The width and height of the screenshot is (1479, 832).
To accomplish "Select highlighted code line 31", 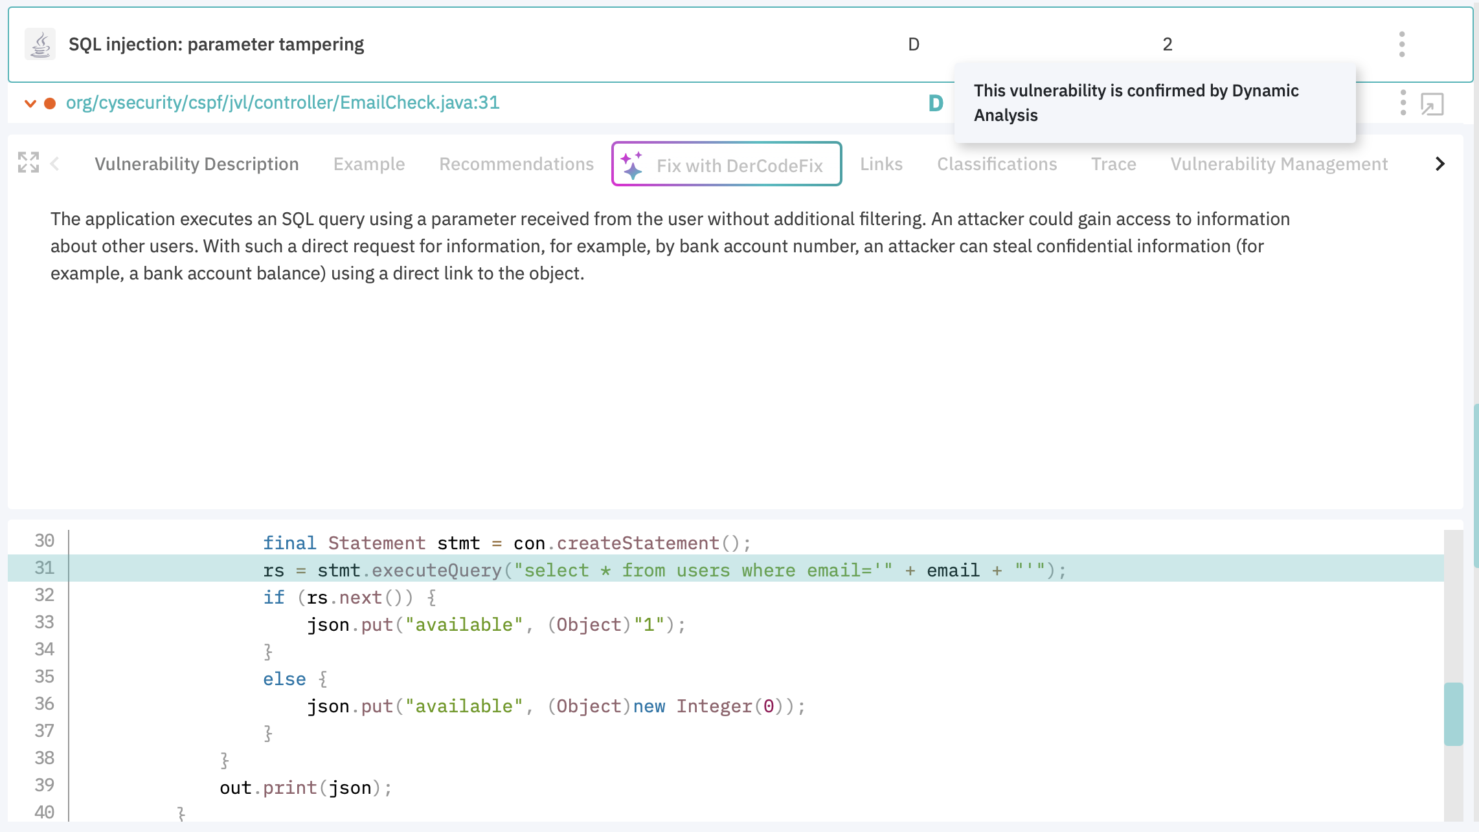I will coord(726,568).
